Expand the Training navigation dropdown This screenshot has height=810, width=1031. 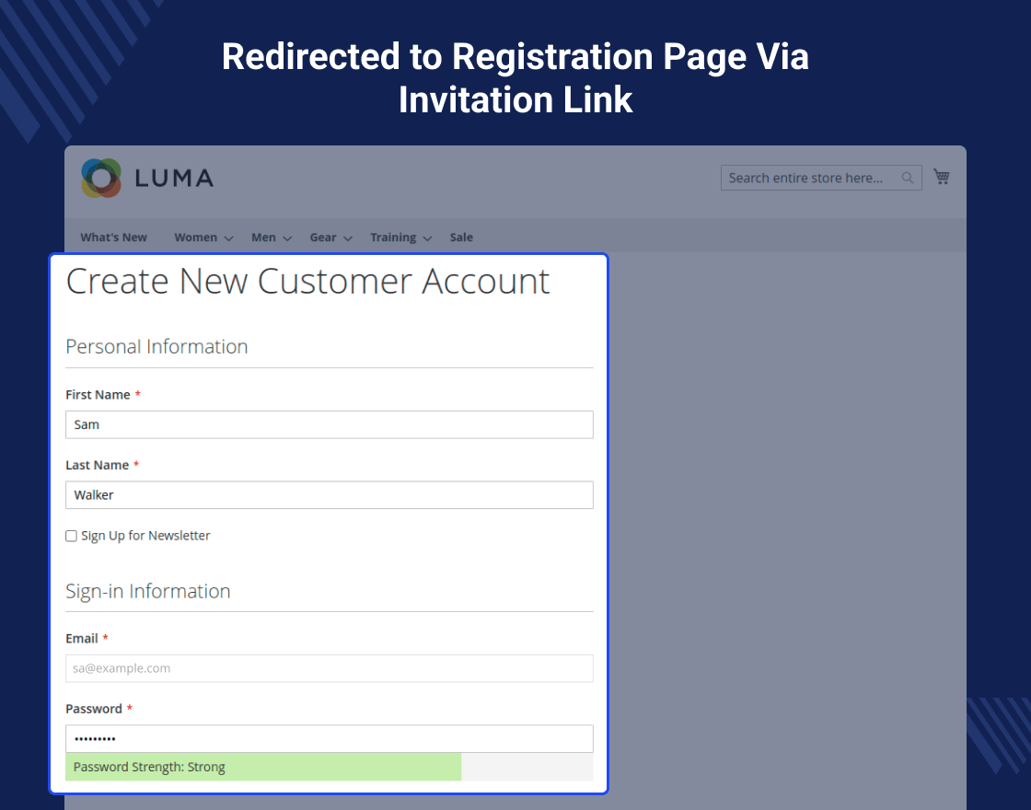tap(394, 237)
